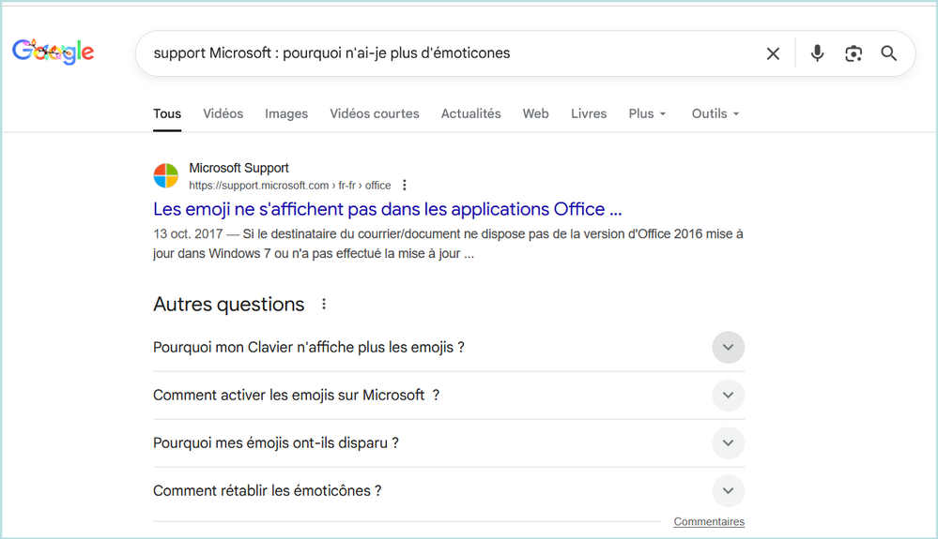Viewport: 938px width, 539px height.
Task: Click the Microsoft Support favicon
Action: 166,176
